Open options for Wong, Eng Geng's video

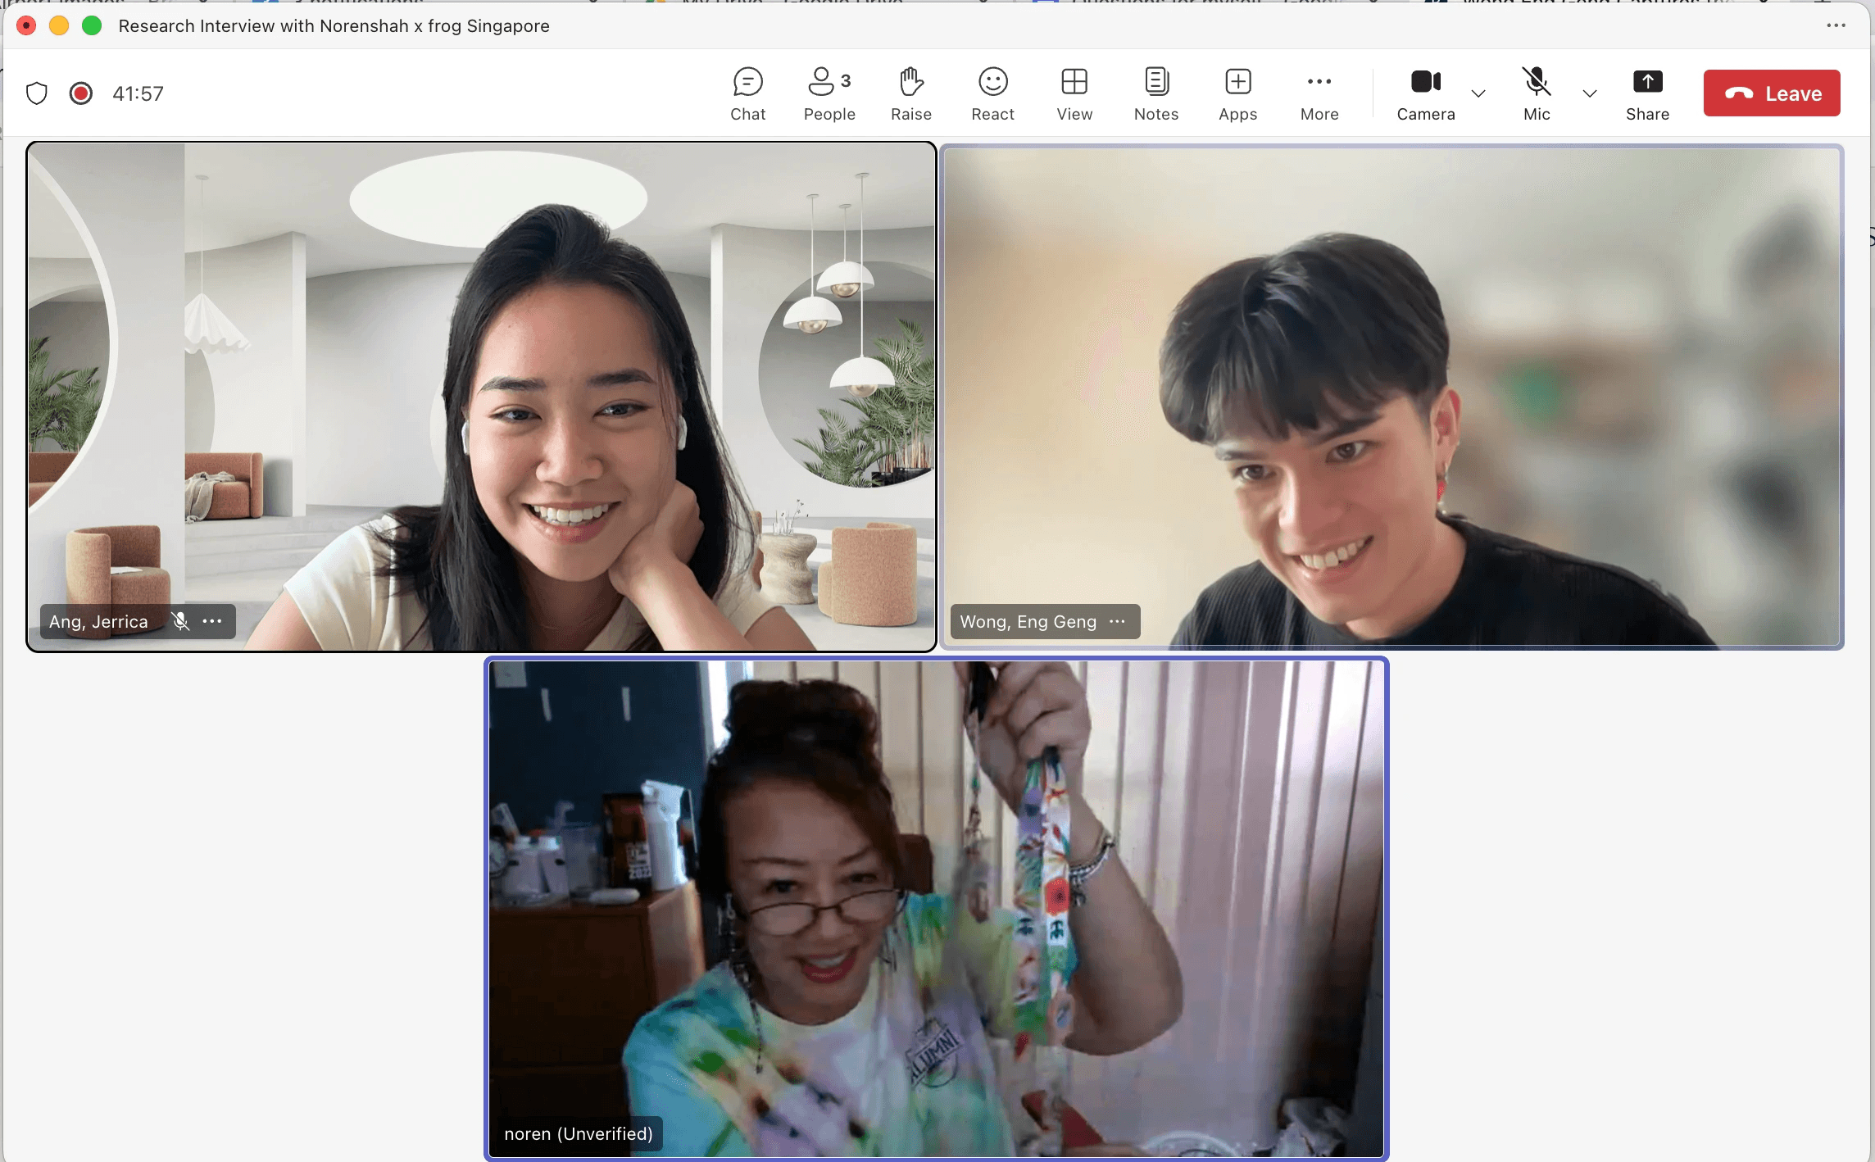point(1117,621)
